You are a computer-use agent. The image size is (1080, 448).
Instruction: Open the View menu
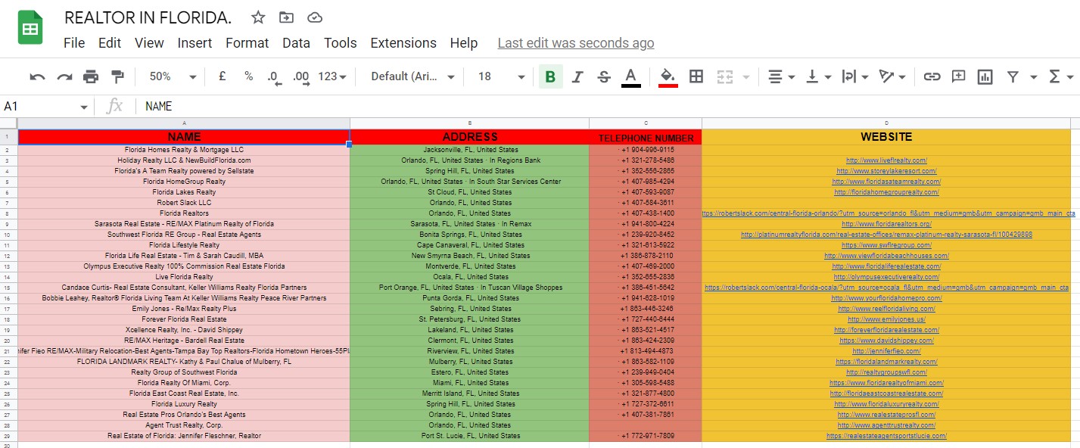click(149, 43)
